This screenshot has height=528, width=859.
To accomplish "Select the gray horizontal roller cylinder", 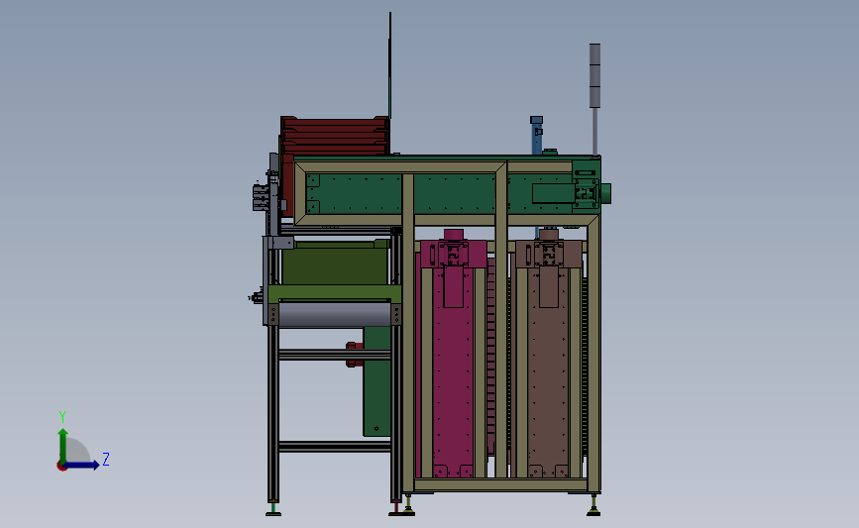I will (335, 315).
